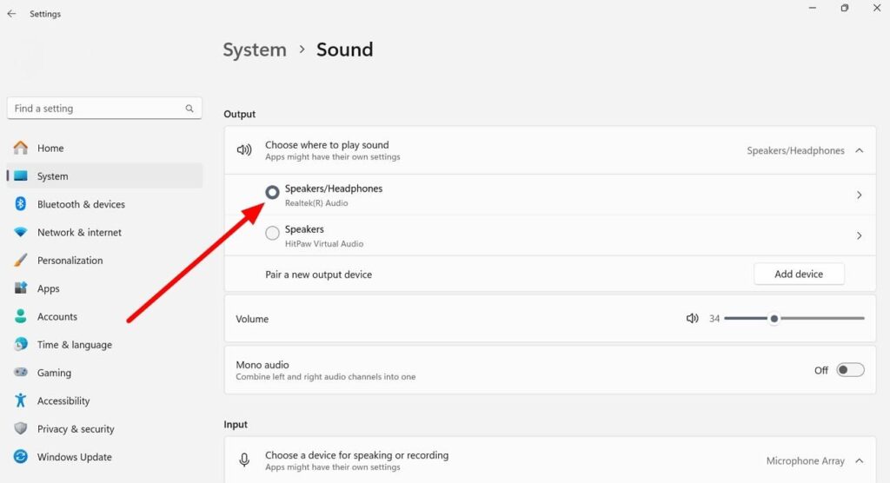Click the Bluetooth icon in sidebar
Screen dimensions: 890x483
coord(21,204)
